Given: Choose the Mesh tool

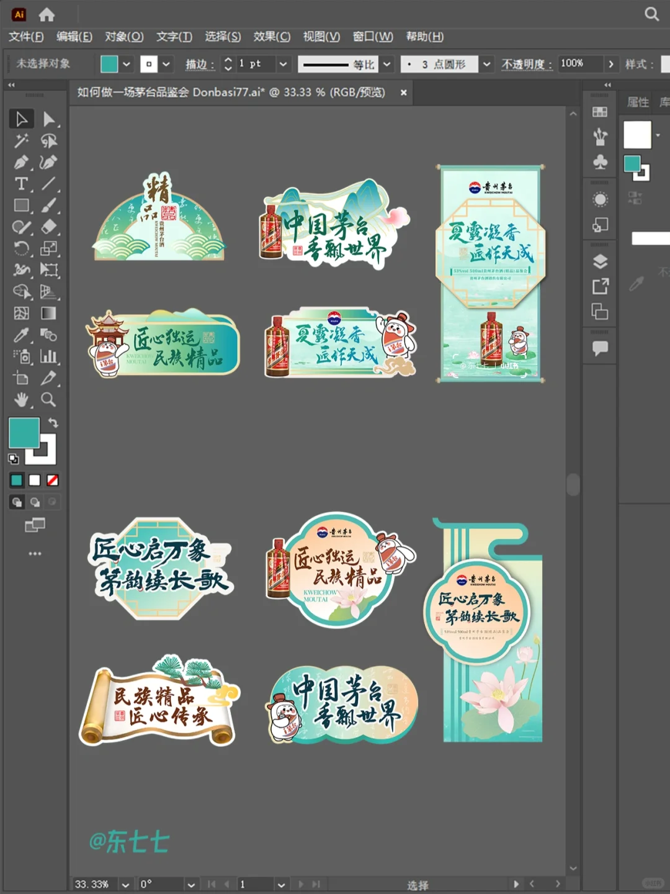Looking at the screenshot, I should (x=21, y=314).
